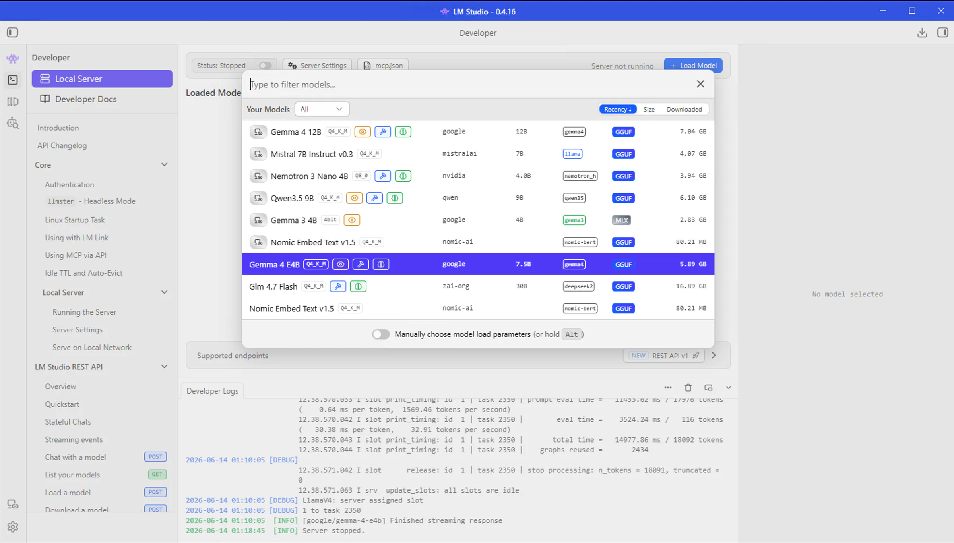Open Idle TTL and Auto-Evict docs page
This screenshot has height=543, width=954.
point(84,273)
